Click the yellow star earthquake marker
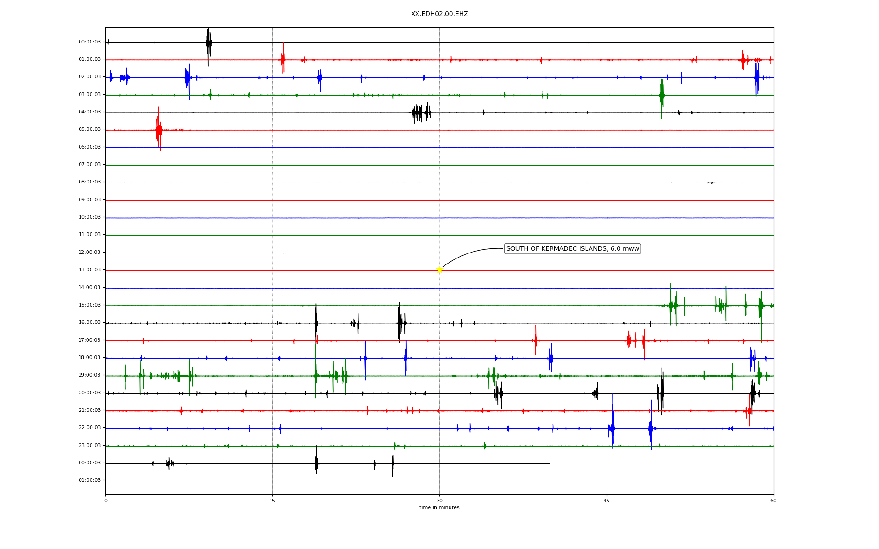Viewport: 879px width, 549px height. click(439, 269)
